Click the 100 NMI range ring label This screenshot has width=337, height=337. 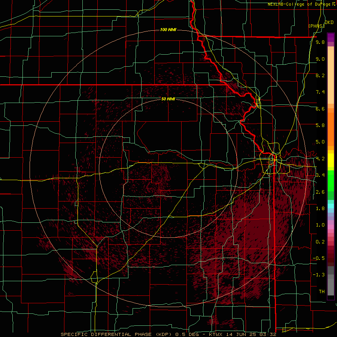pos(168,30)
